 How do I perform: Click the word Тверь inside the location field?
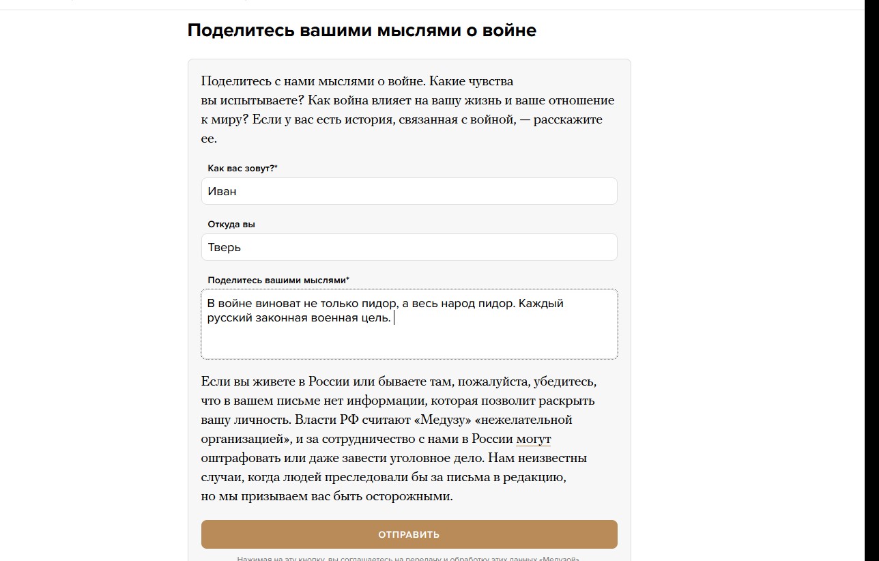pos(225,247)
